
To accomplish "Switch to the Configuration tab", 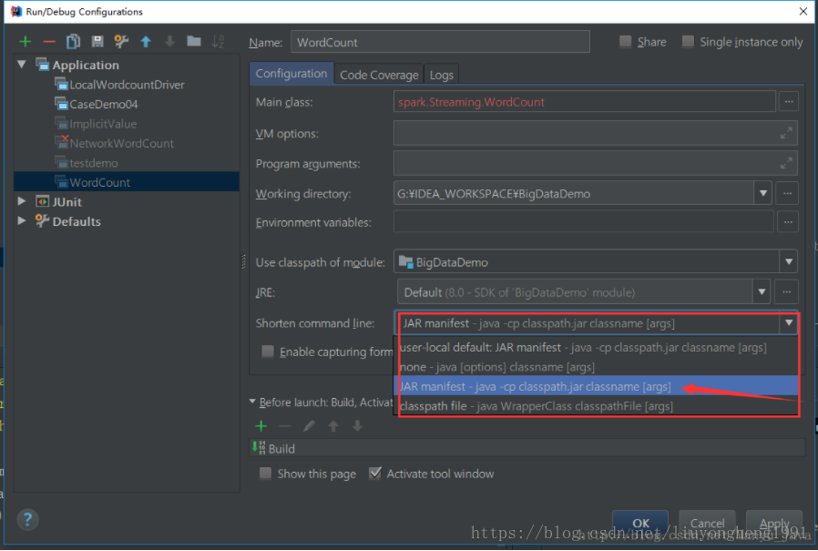I will click(x=291, y=74).
